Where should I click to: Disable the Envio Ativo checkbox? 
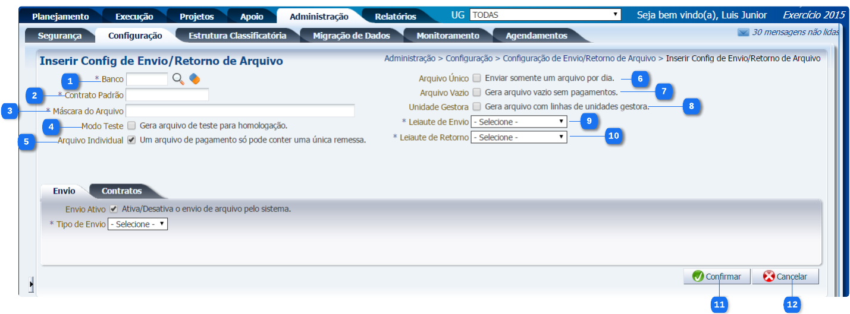point(114,209)
